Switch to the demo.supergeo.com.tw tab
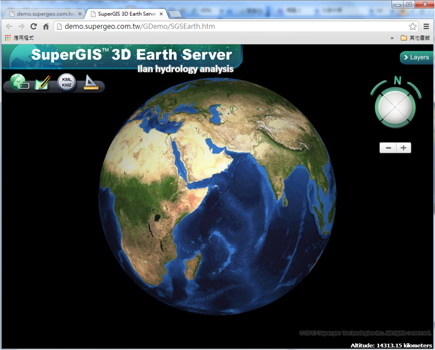The width and height of the screenshot is (435, 350). (x=44, y=14)
